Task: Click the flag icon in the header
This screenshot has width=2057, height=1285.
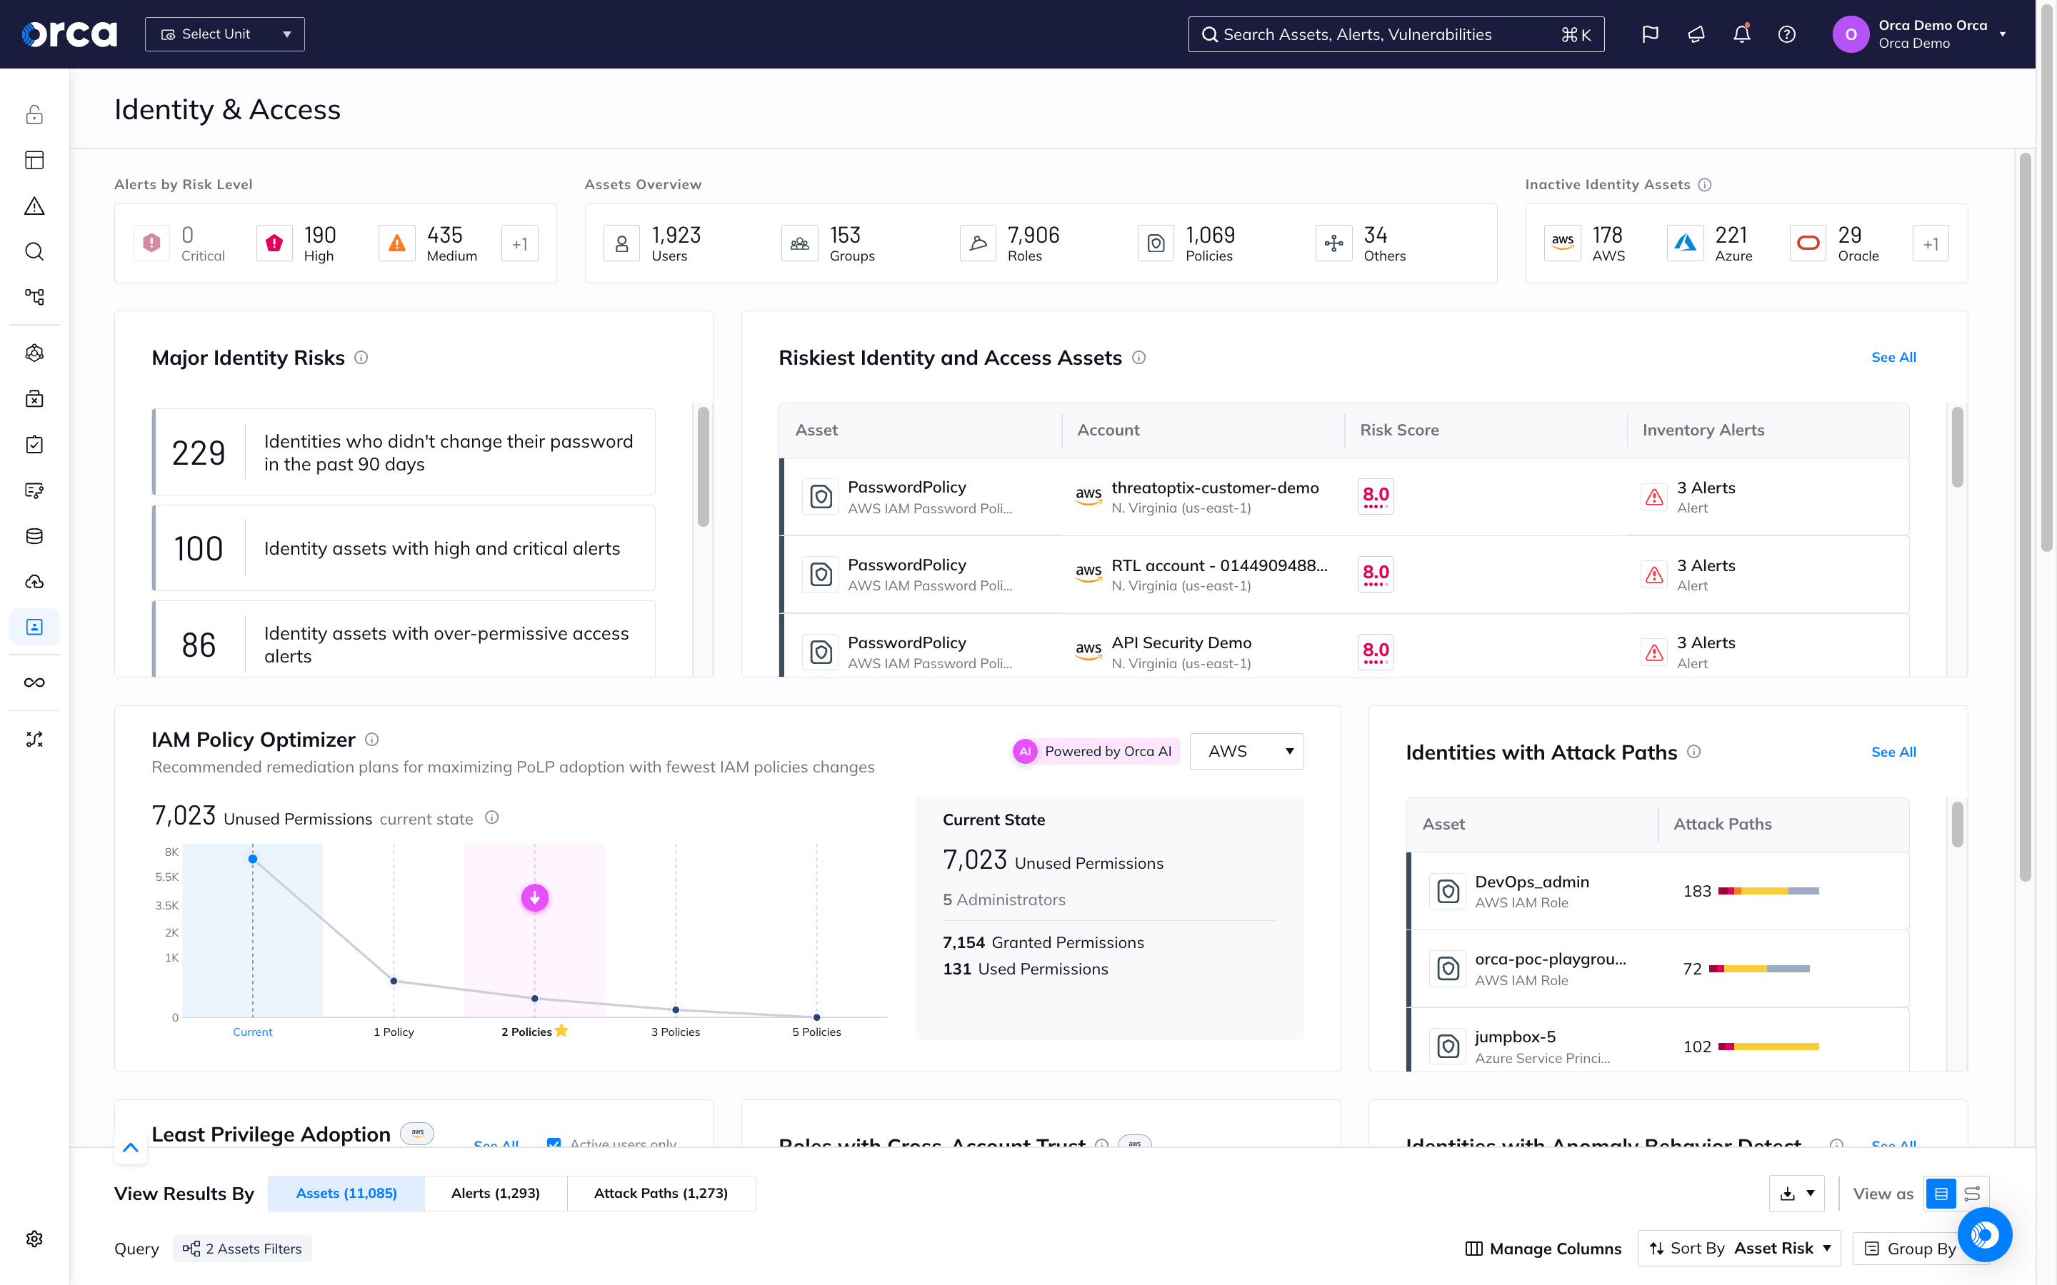Action: (1650, 34)
